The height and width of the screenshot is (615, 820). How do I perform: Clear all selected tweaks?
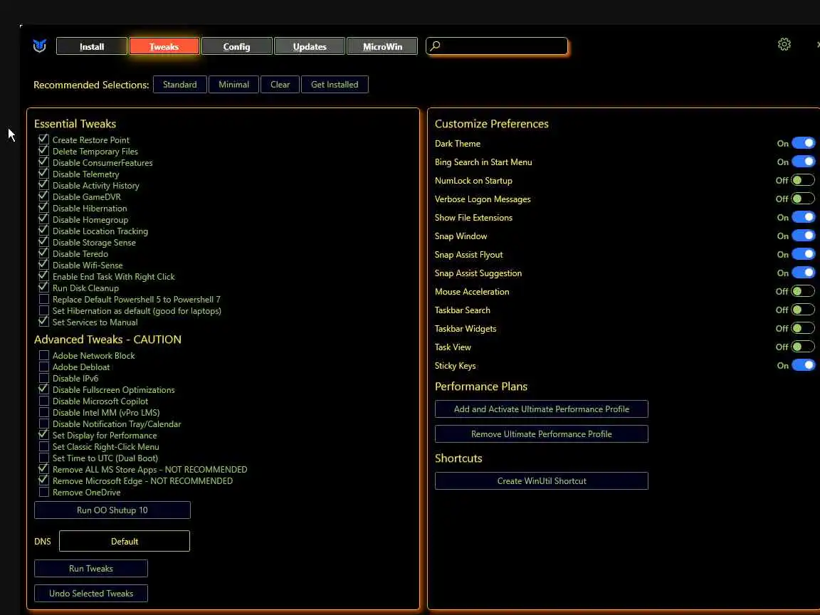click(280, 85)
